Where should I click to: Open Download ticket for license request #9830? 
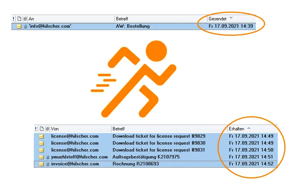point(159,143)
